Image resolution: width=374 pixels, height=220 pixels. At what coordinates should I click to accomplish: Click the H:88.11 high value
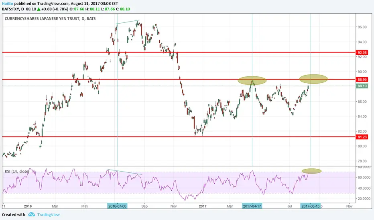tap(93, 9)
